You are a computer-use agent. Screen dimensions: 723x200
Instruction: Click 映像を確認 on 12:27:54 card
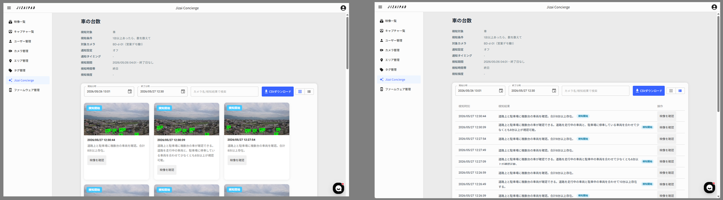pos(237,160)
